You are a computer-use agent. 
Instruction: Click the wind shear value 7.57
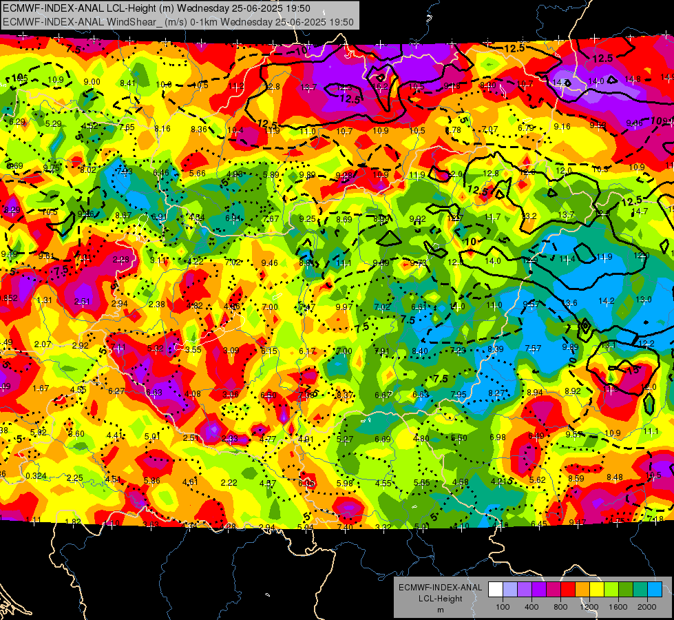[533, 348]
